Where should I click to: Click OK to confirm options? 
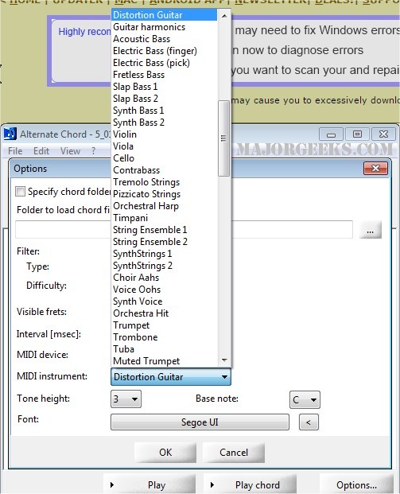click(165, 453)
